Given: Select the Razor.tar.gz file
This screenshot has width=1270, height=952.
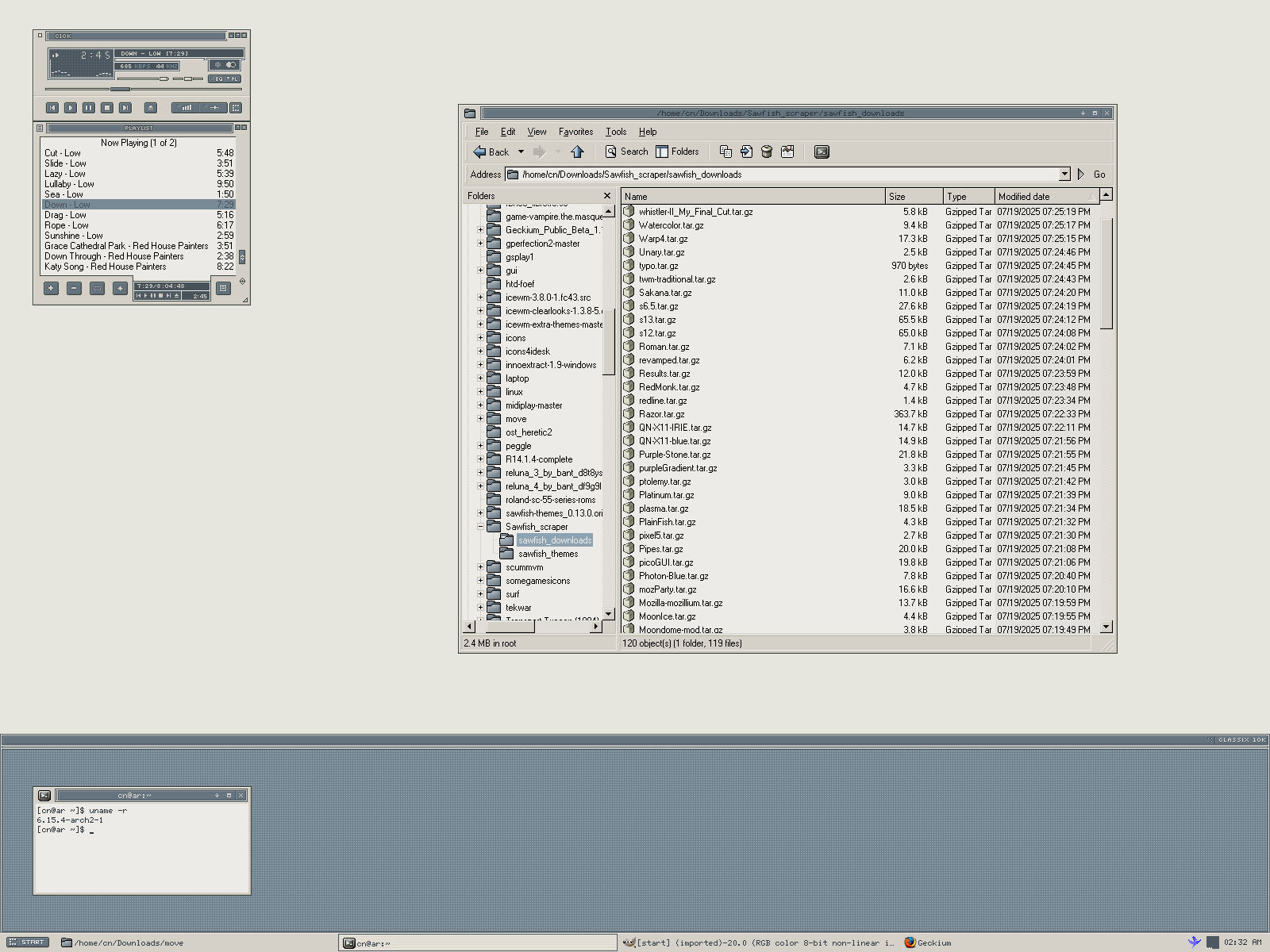Looking at the screenshot, I should (x=661, y=414).
